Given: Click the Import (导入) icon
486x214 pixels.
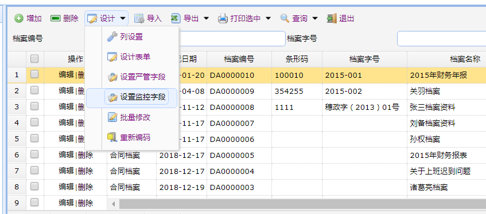Looking at the screenshot, I should [139, 18].
